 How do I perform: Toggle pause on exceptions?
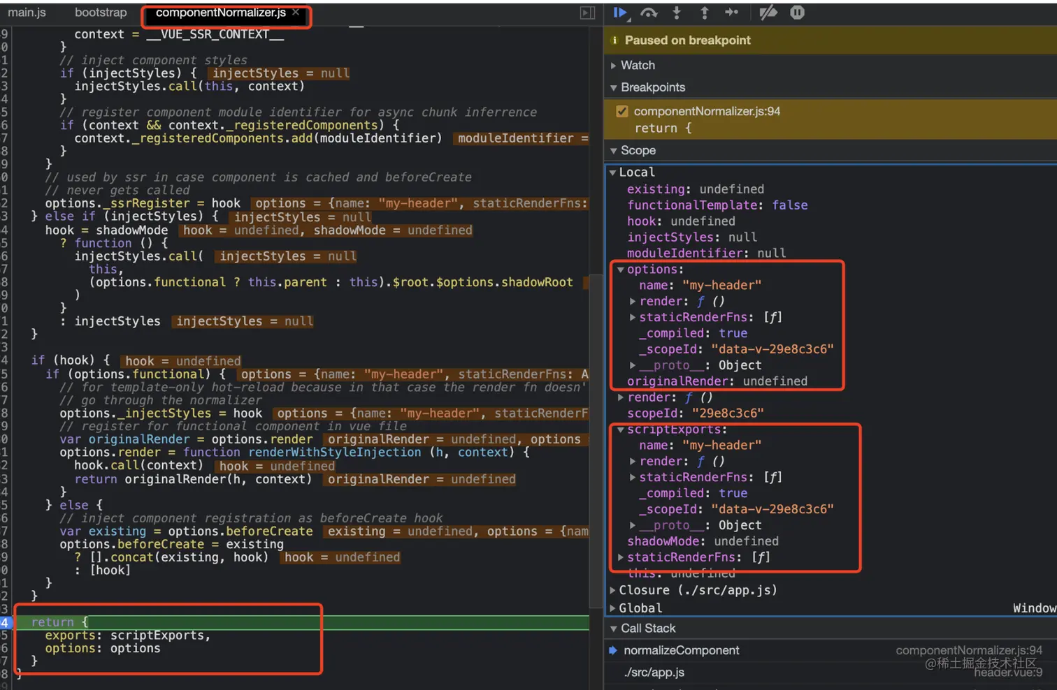pyautogui.click(x=797, y=13)
